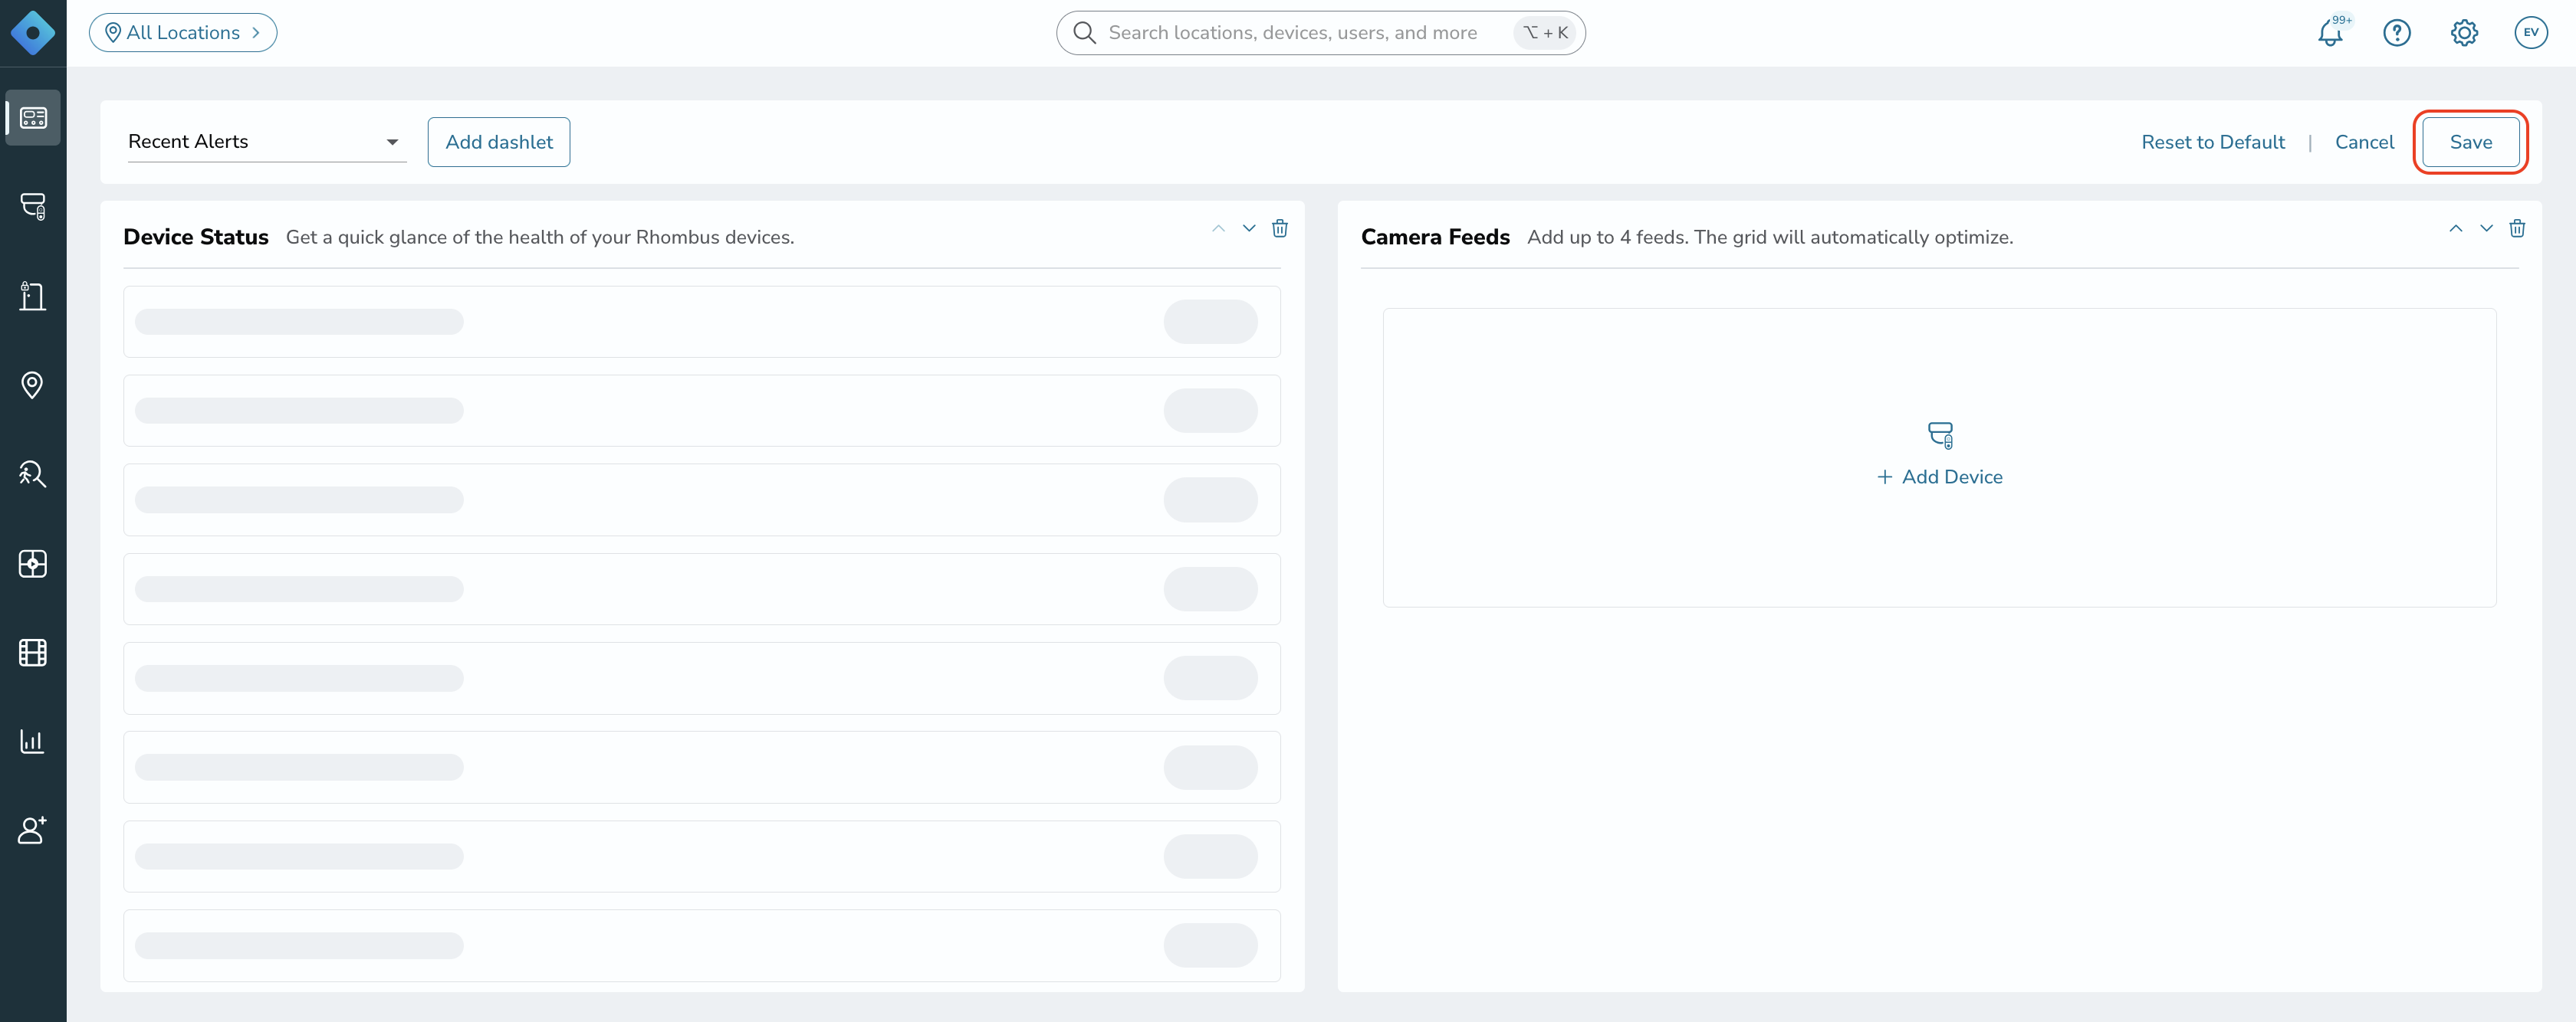Click Reset to Default link
2576x1022 pixels.
2212,142
